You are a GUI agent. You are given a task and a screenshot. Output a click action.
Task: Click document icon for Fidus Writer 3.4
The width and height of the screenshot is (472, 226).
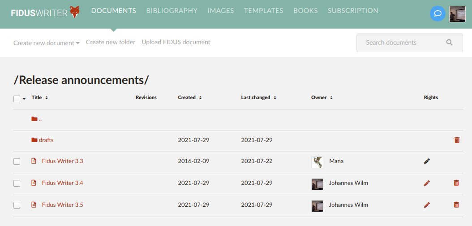pos(34,183)
